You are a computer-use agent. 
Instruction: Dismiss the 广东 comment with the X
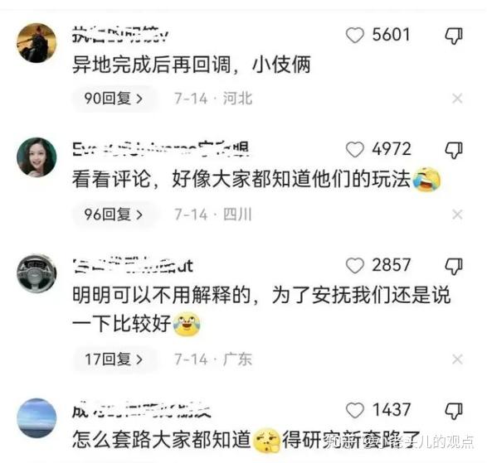coord(457,359)
